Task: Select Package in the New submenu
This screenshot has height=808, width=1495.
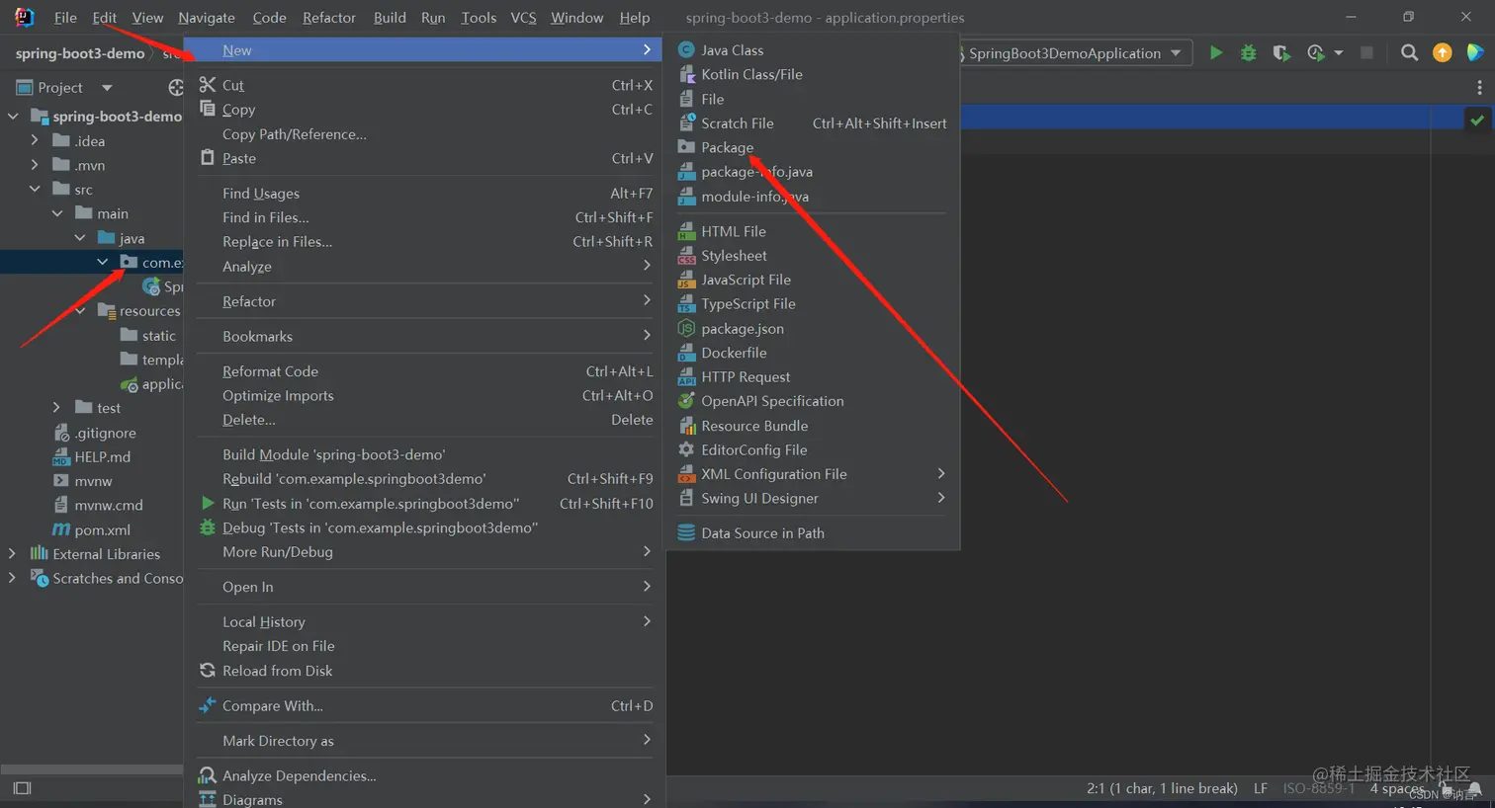Action: coord(727,147)
